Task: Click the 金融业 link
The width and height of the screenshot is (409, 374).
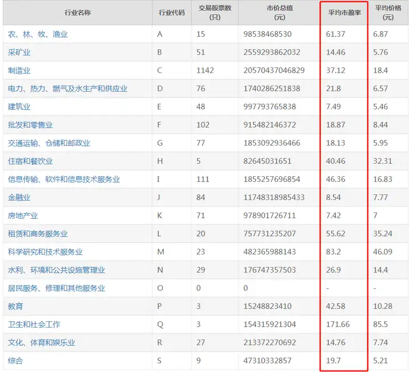Action: (19, 197)
